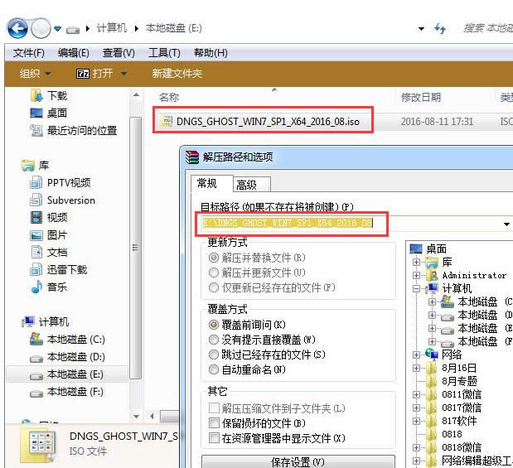The height and width of the screenshot is (468, 513).
Task: Click the 7z icon beside 打开
Action: pyautogui.click(x=82, y=74)
